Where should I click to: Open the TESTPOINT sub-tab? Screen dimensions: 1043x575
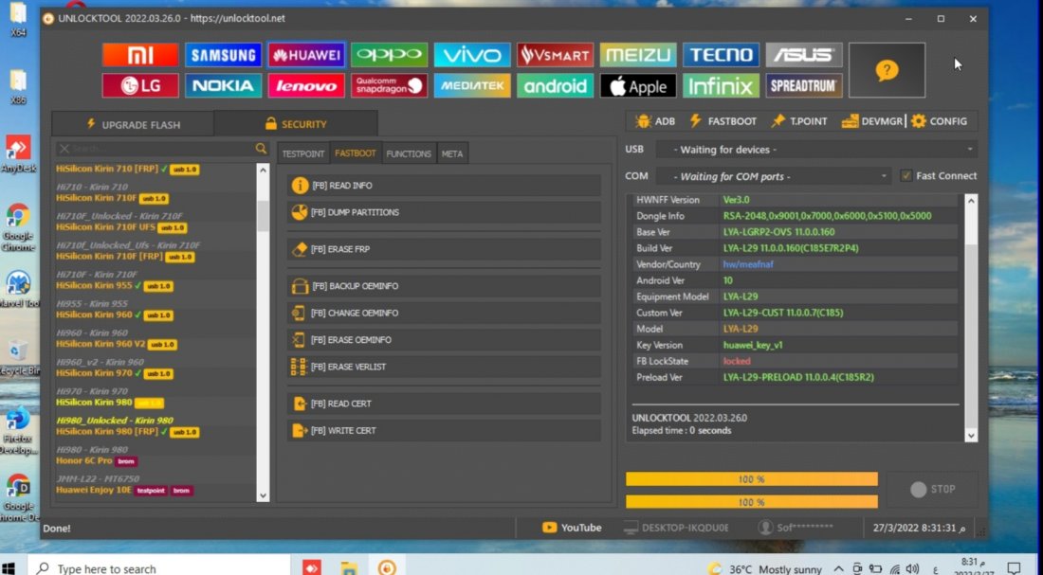(x=303, y=153)
